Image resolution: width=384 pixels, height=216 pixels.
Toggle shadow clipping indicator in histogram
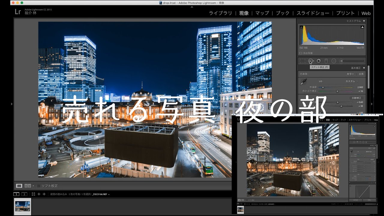(x=301, y=27)
